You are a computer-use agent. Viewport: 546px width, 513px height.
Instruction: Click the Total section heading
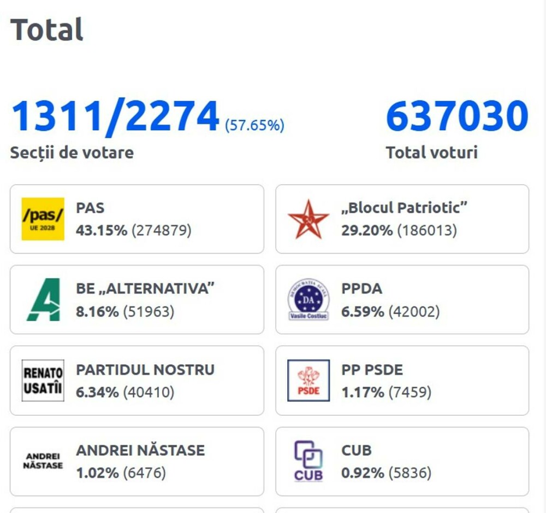(47, 30)
